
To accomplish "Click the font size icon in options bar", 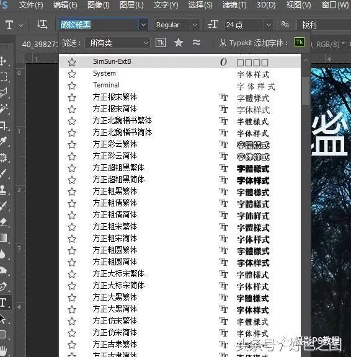I will coord(213,24).
